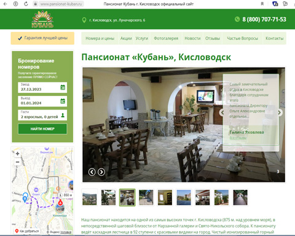Select second gallery thumbnail
The height and width of the screenshot is (236, 295).
pyautogui.click(x=108, y=197)
